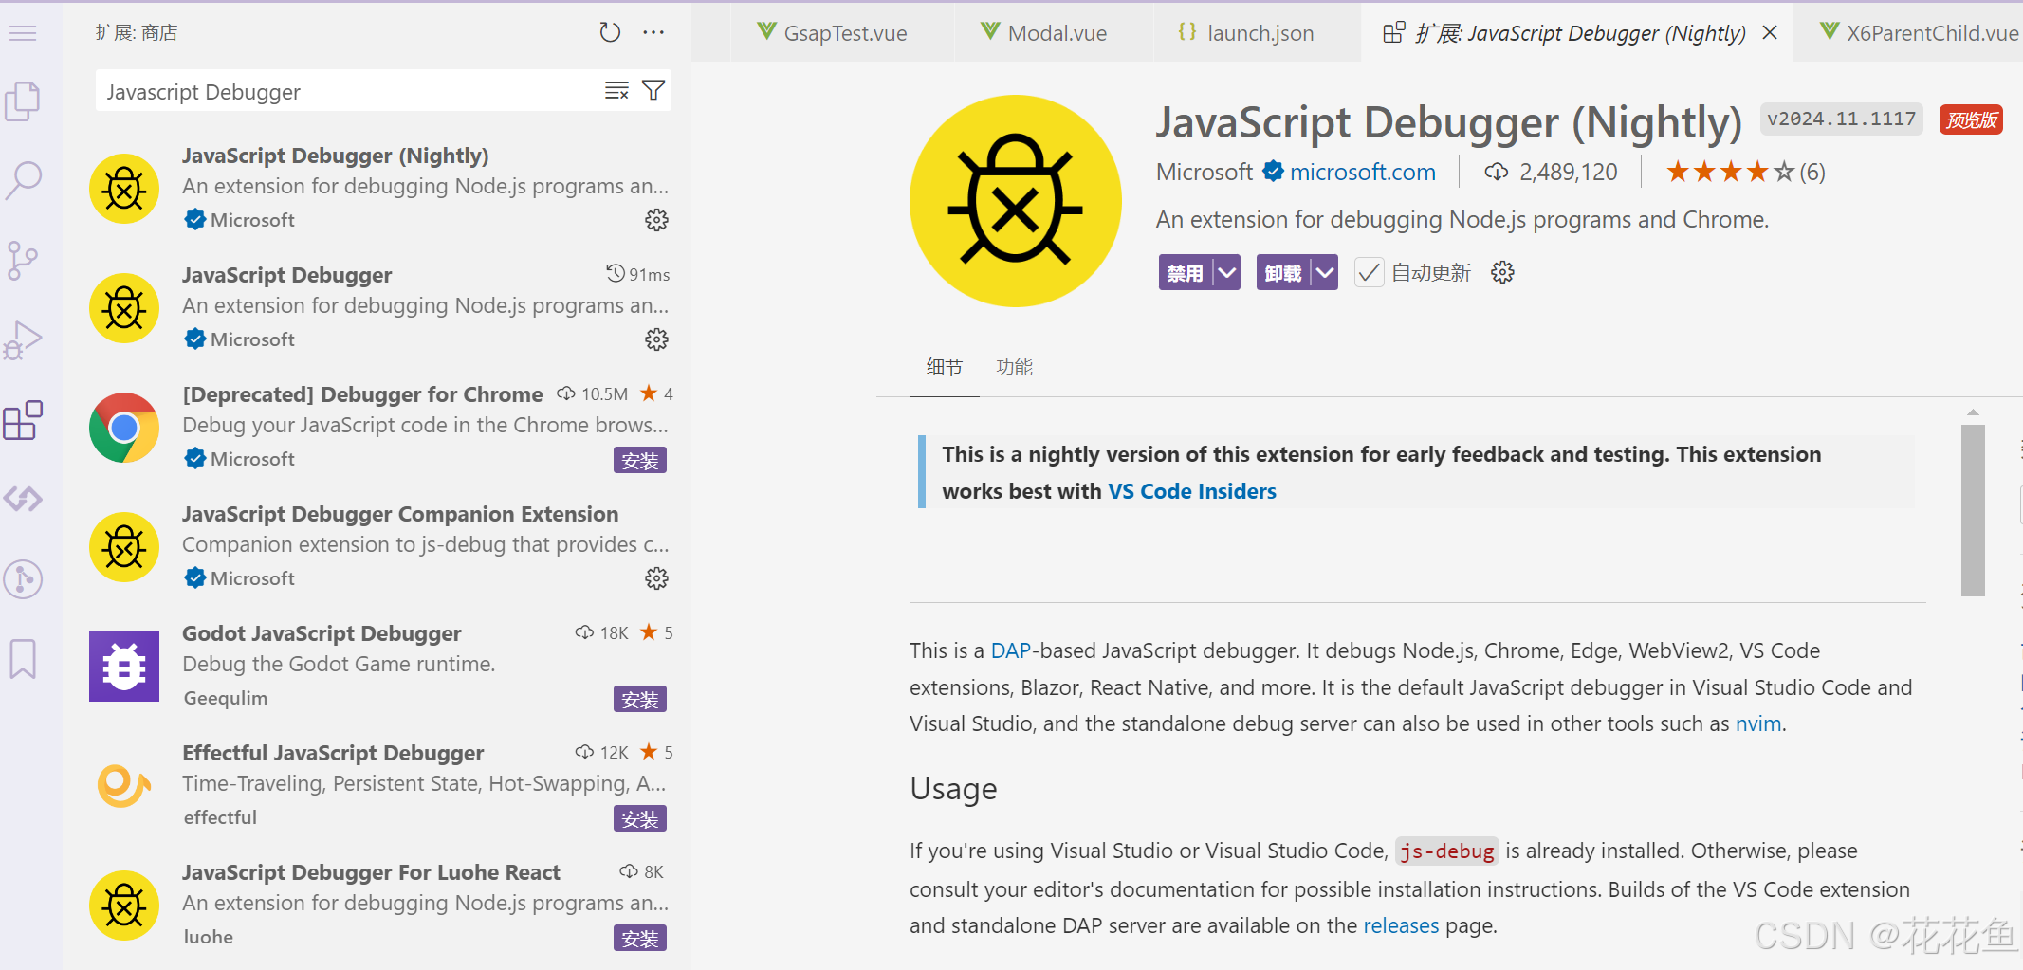Open the VS Code Insiders link
This screenshot has height=970, width=2023.
click(x=1191, y=491)
